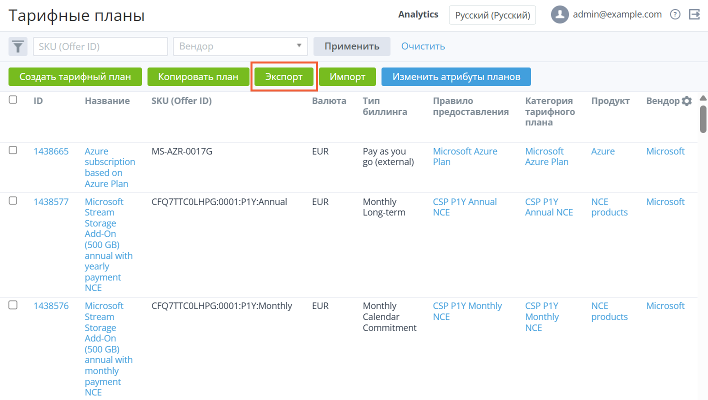Open CSP P1Y Monthly NCE rule link

467,311
